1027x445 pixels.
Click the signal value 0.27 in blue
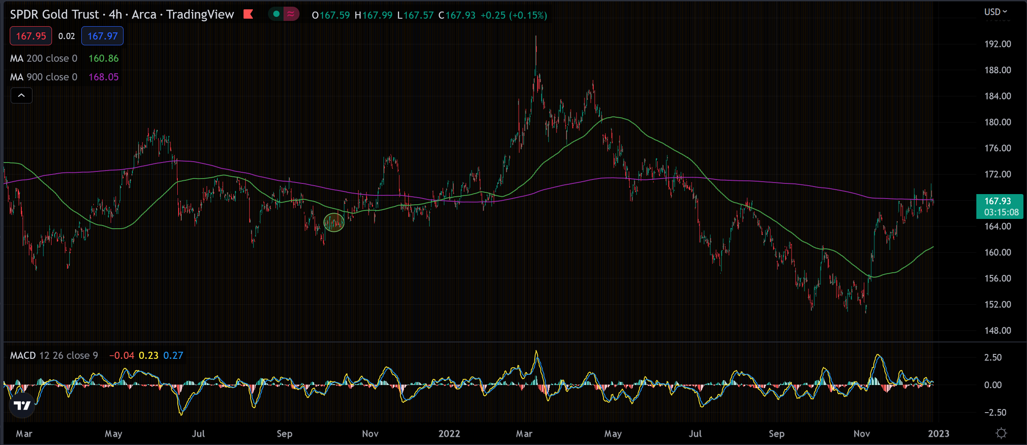[173, 355]
